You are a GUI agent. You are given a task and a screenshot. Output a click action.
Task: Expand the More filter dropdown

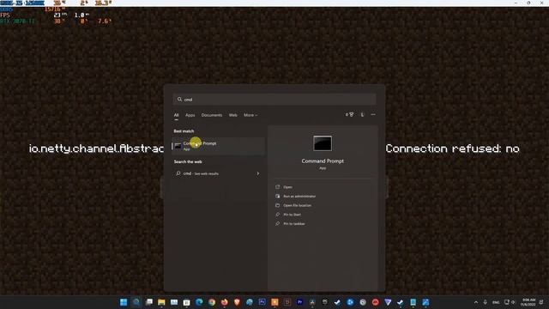pos(250,115)
